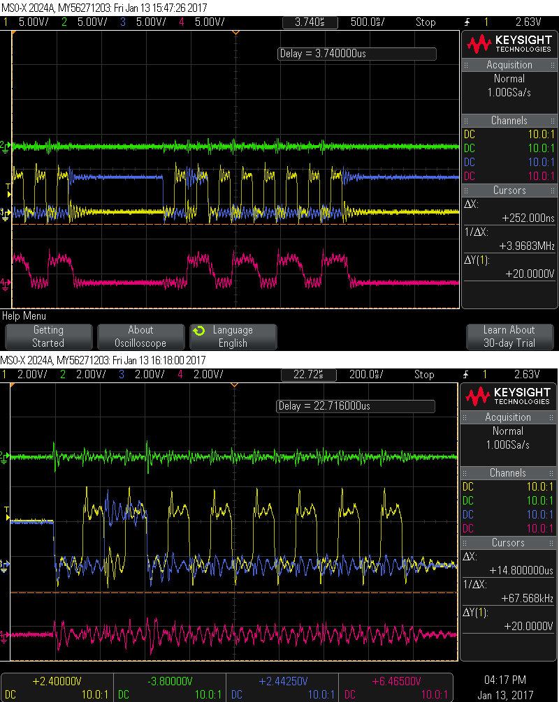Select the orange trigger time marker atop upper graticule
The image size is (559, 702).
[x=235, y=32]
